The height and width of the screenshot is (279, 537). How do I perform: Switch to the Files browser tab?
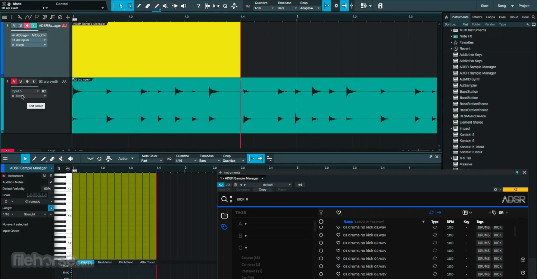502,17
